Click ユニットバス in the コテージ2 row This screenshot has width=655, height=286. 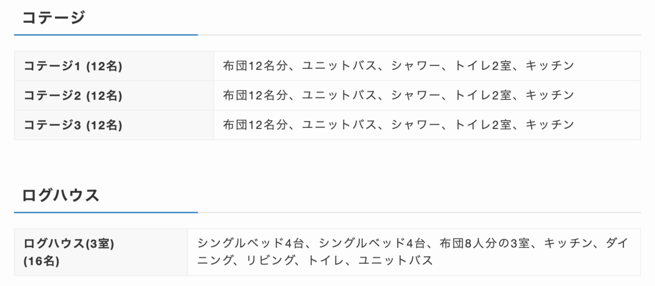pyautogui.click(x=340, y=95)
